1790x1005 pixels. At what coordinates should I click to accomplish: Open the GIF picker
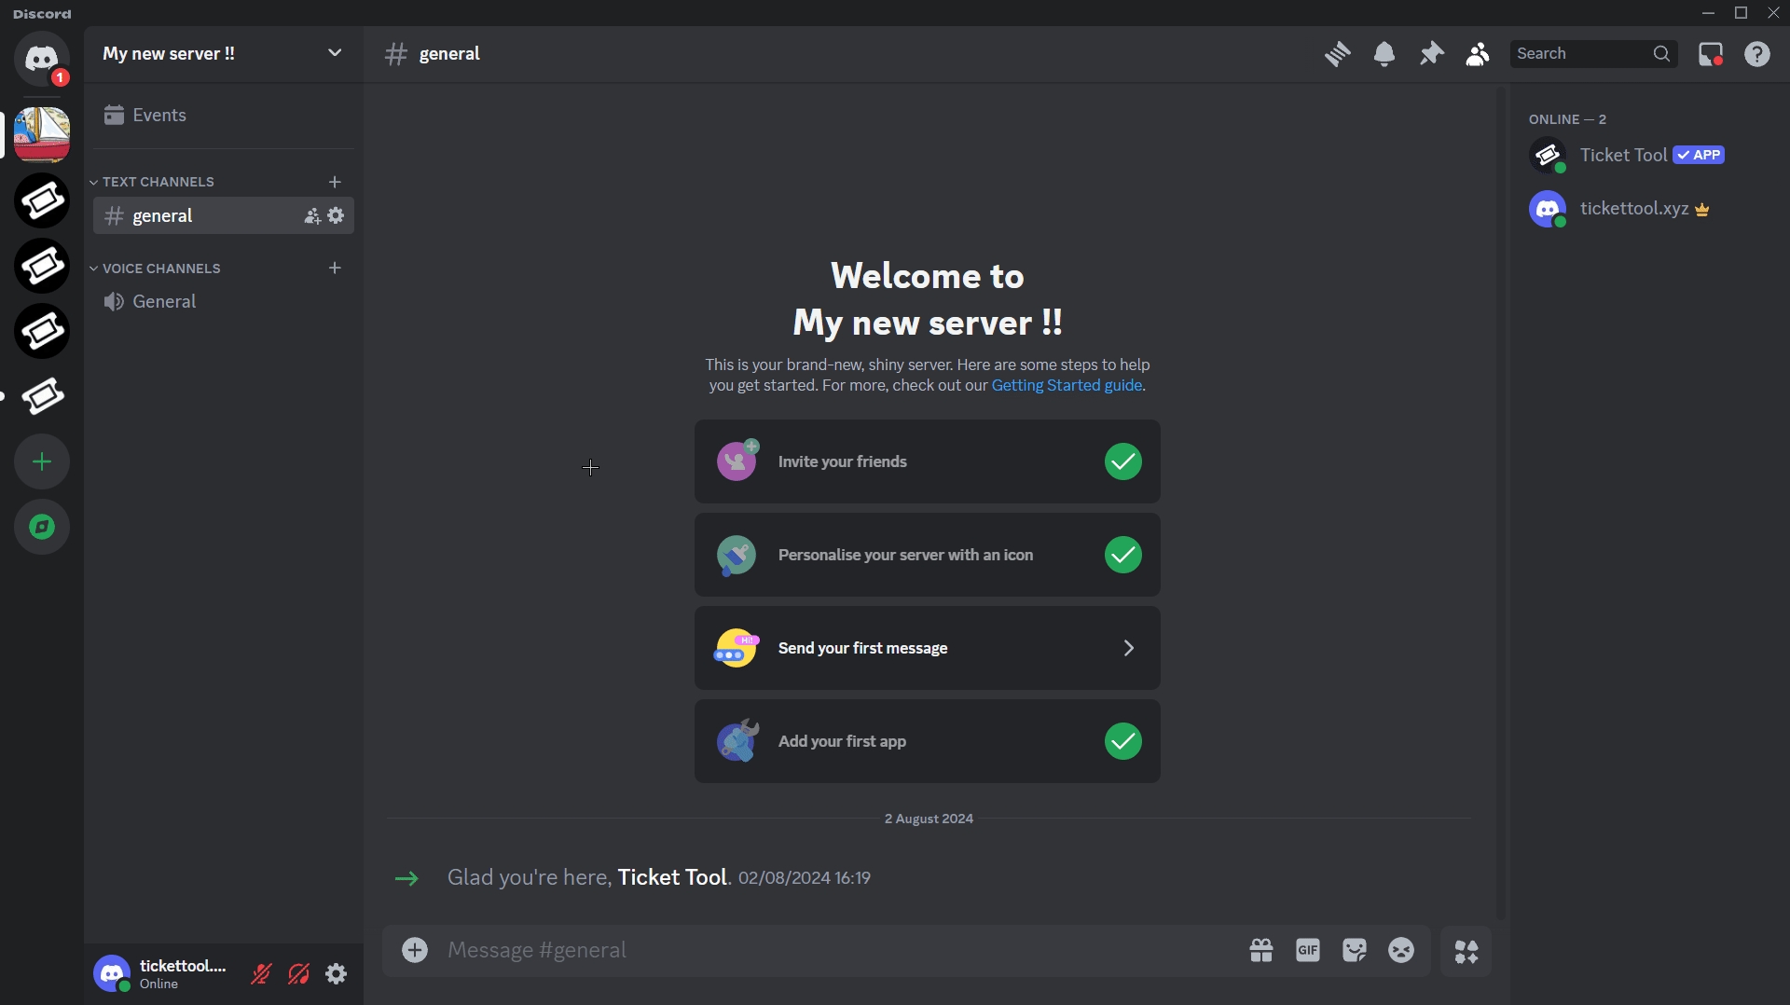click(1308, 950)
